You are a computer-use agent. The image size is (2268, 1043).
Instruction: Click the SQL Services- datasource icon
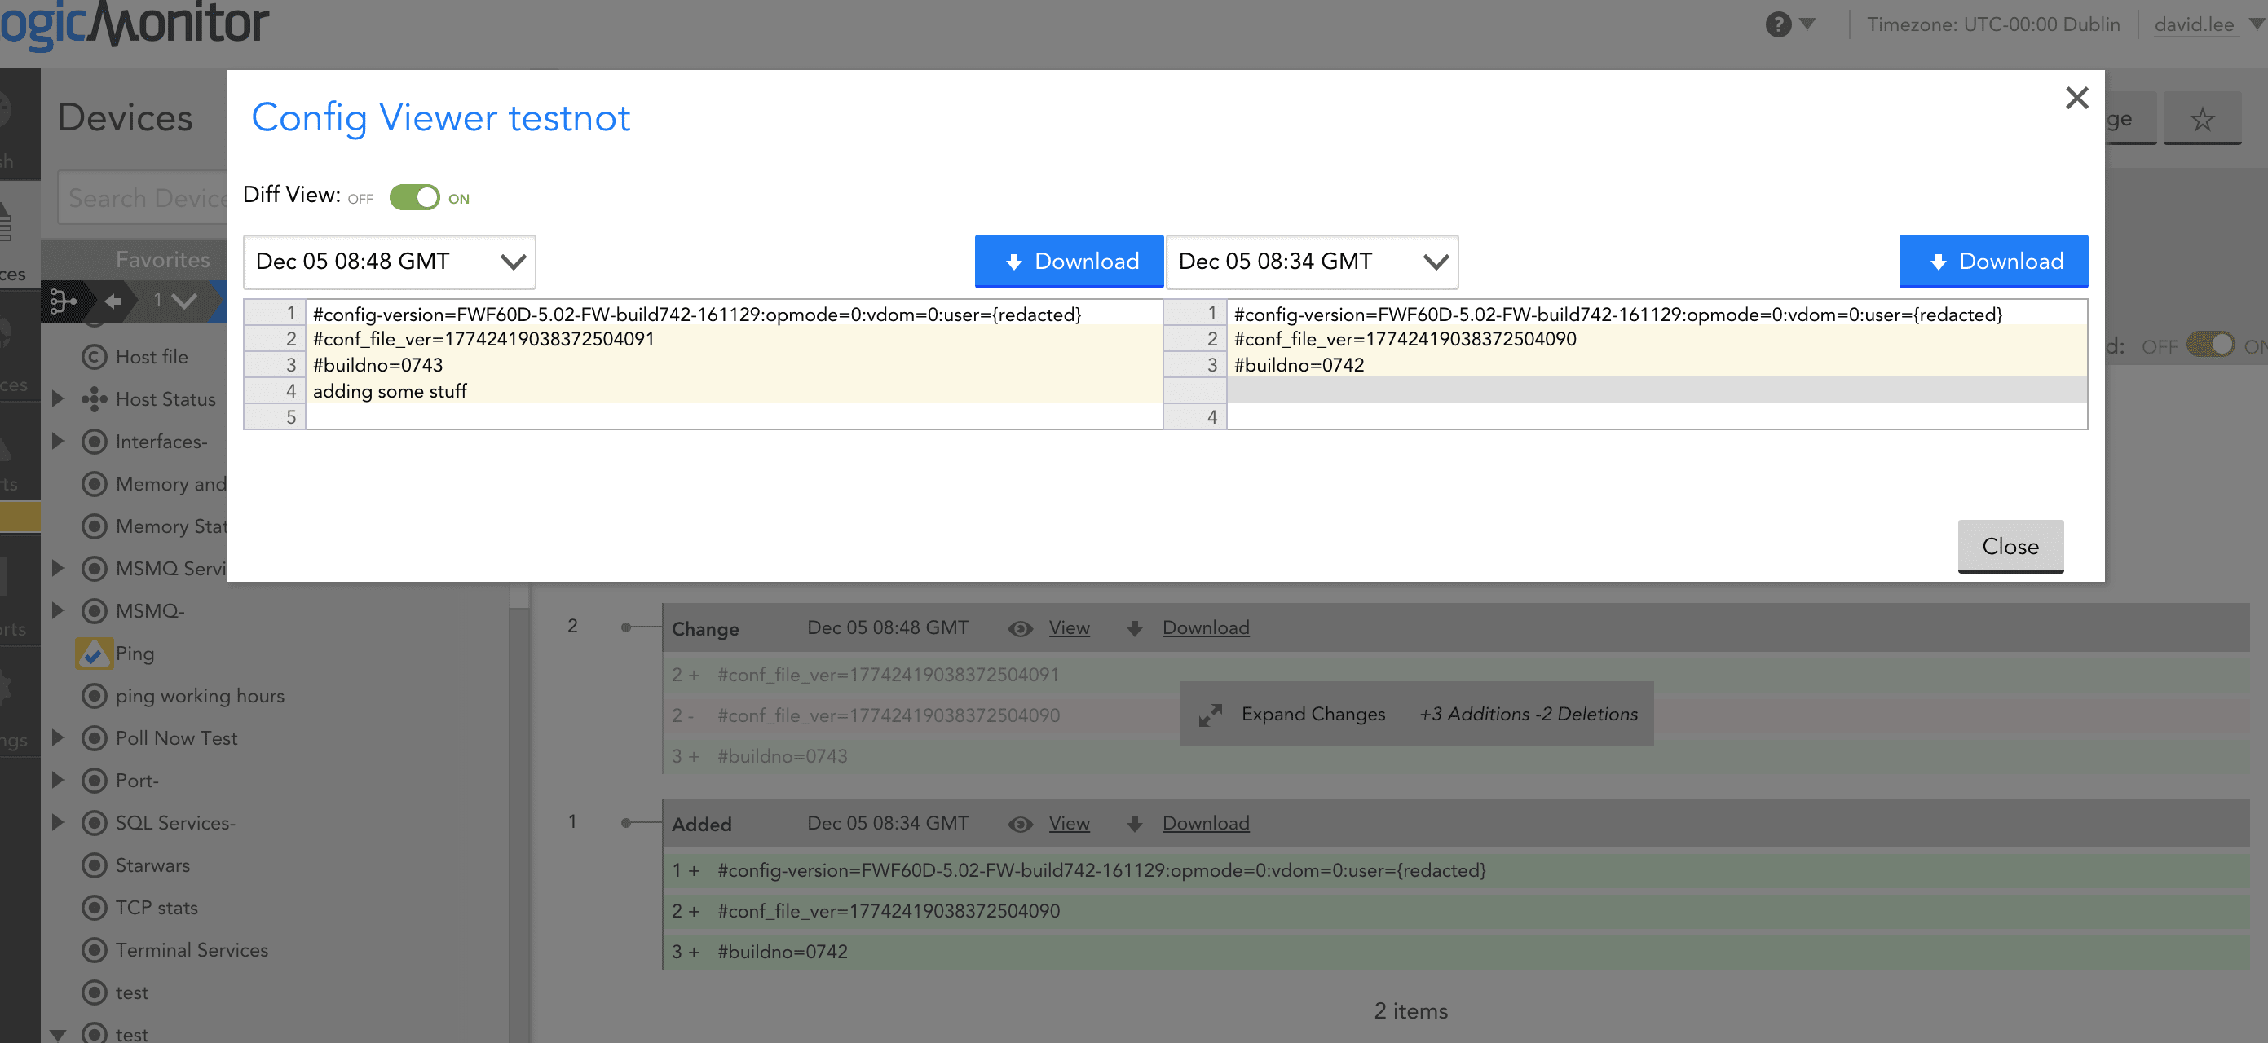(x=95, y=822)
